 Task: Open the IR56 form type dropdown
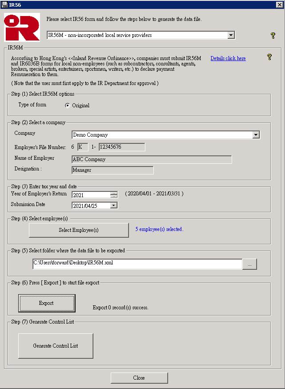tap(230, 35)
